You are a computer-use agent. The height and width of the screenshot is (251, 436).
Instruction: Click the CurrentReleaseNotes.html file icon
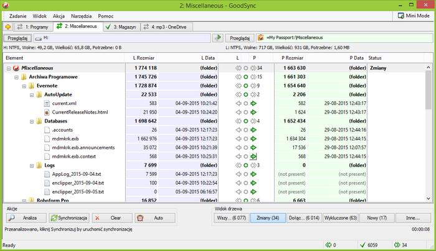[47, 112]
